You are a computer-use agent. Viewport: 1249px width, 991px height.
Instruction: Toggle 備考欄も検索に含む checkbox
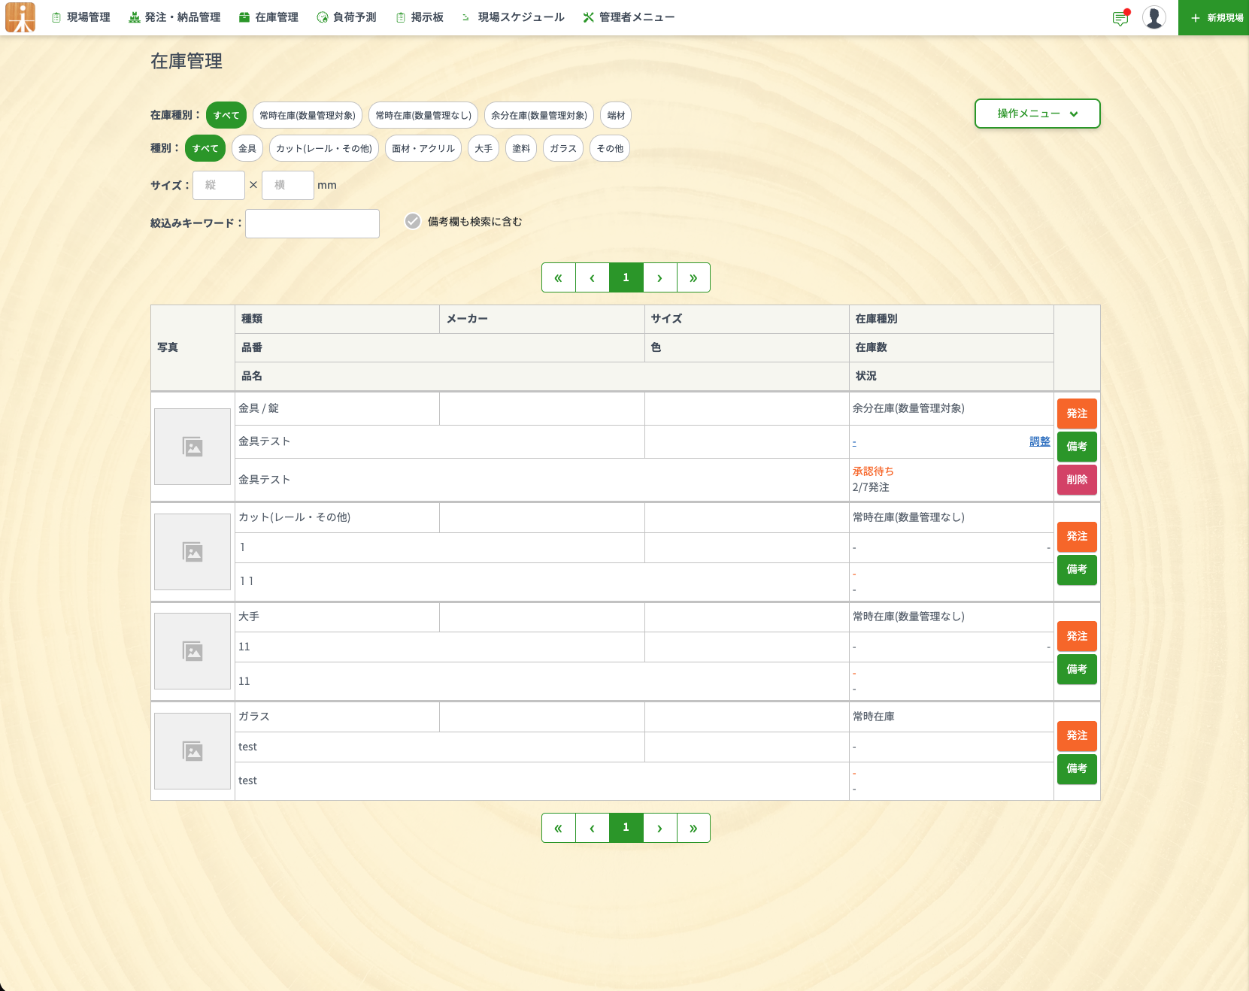click(413, 221)
